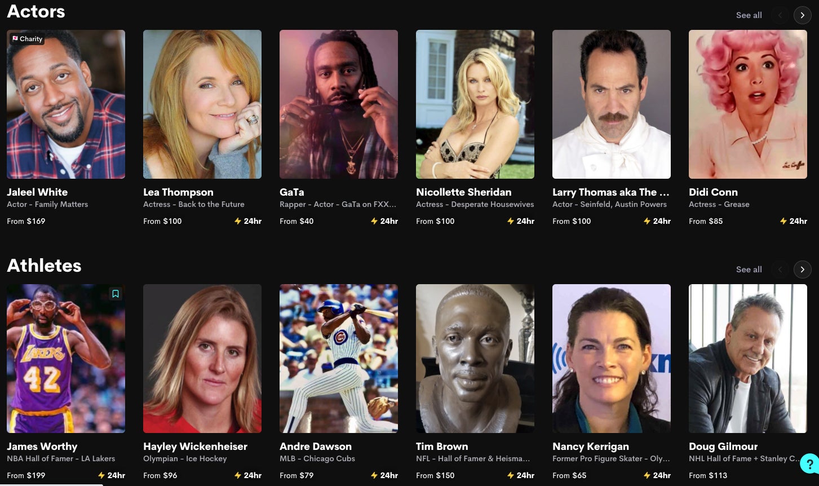Open the Tim Brown bust thumbnail
This screenshot has width=819, height=486.
(x=475, y=359)
